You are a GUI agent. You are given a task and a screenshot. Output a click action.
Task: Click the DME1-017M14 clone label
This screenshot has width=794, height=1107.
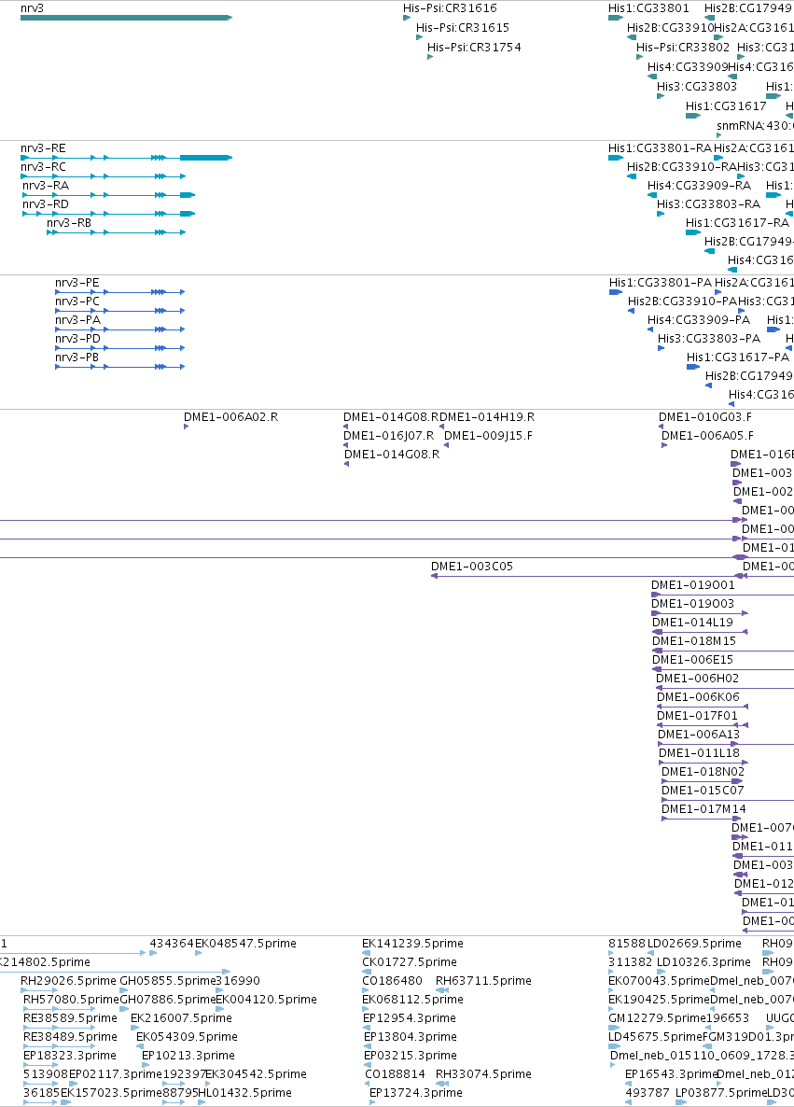[x=703, y=809]
